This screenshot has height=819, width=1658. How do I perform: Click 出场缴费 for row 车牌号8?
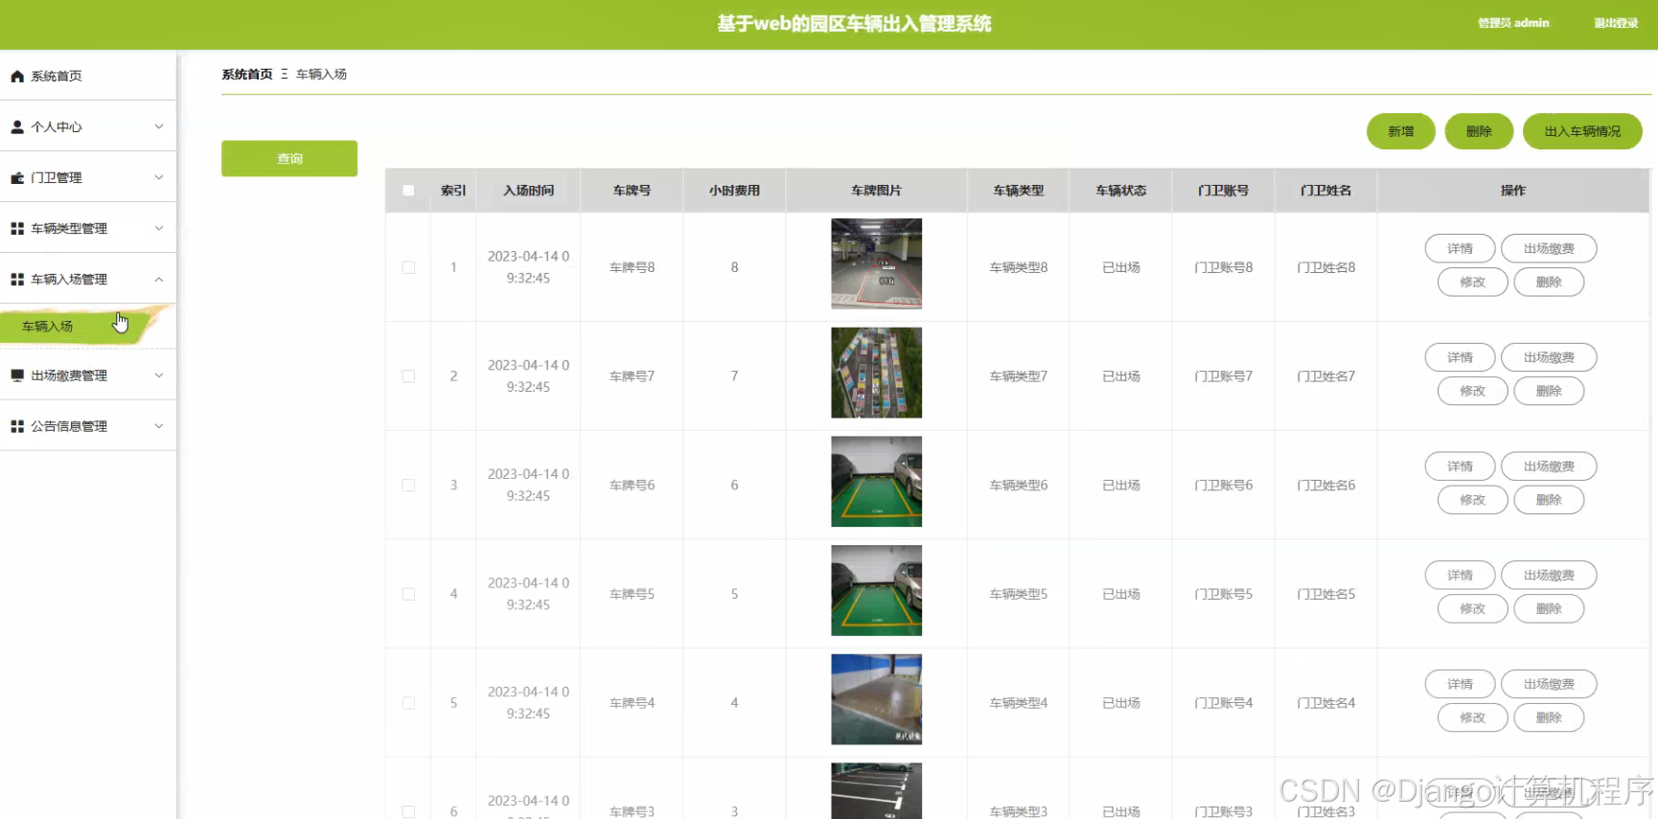click(x=1549, y=248)
